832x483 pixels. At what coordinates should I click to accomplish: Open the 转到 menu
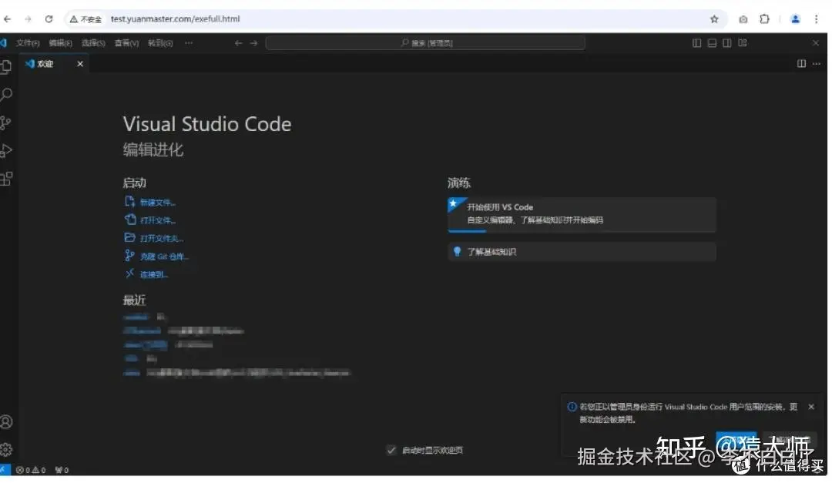click(160, 43)
